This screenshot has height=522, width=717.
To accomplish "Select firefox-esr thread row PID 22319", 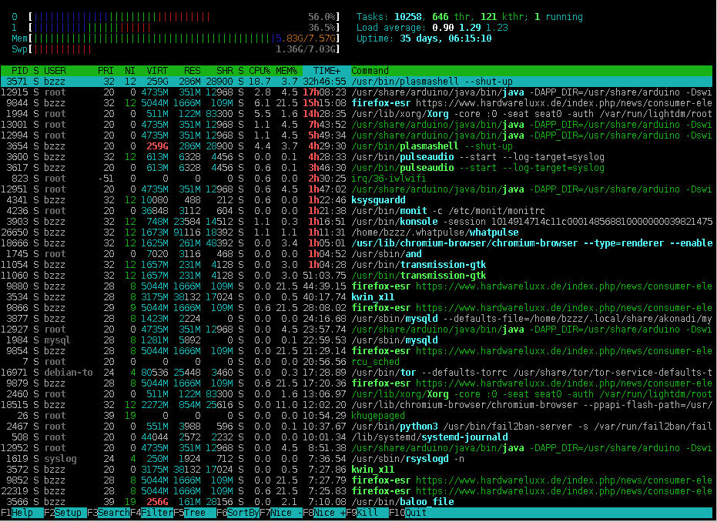I will tap(357, 491).
